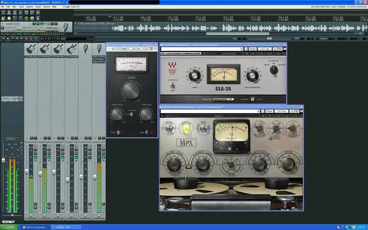Click the Open Project toolbar icon

[9, 12]
